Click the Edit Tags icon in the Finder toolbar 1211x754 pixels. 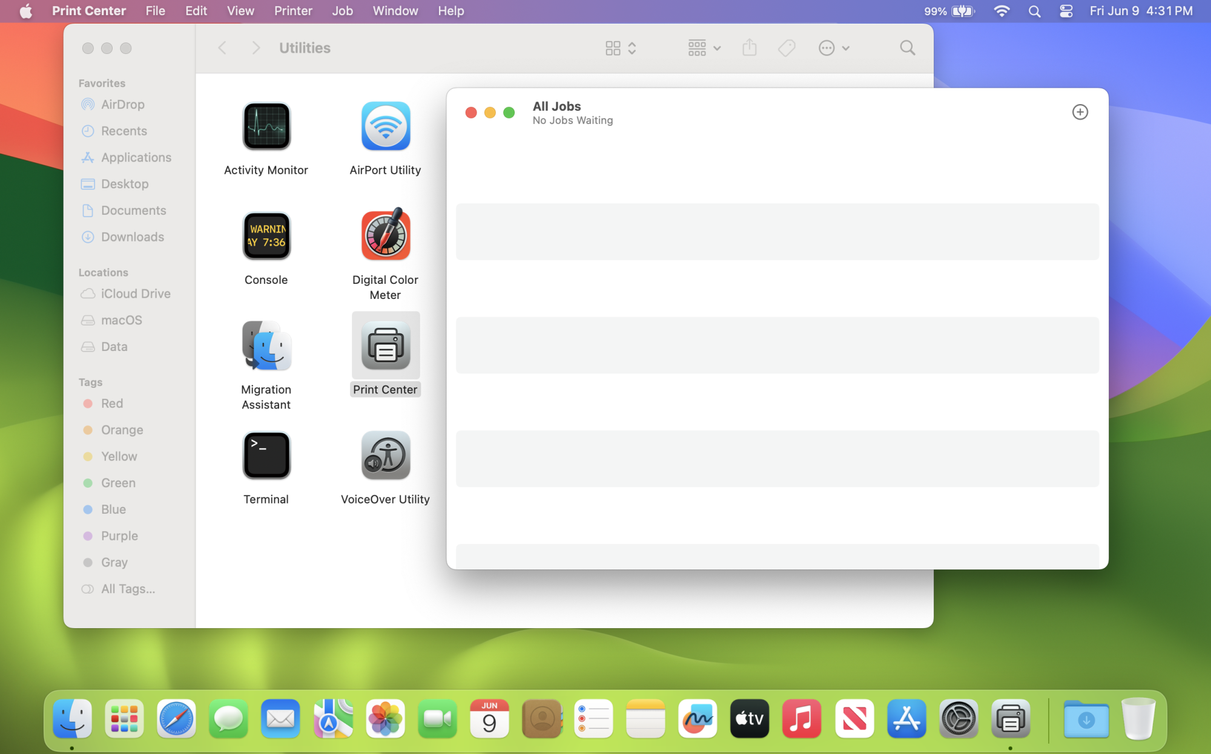pos(787,48)
